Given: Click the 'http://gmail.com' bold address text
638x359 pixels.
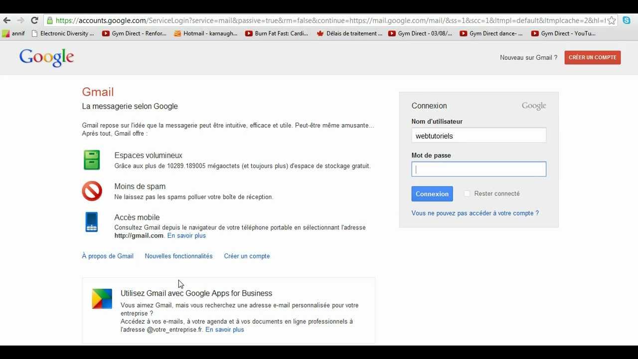Looking at the screenshot, I should point(139,235).
